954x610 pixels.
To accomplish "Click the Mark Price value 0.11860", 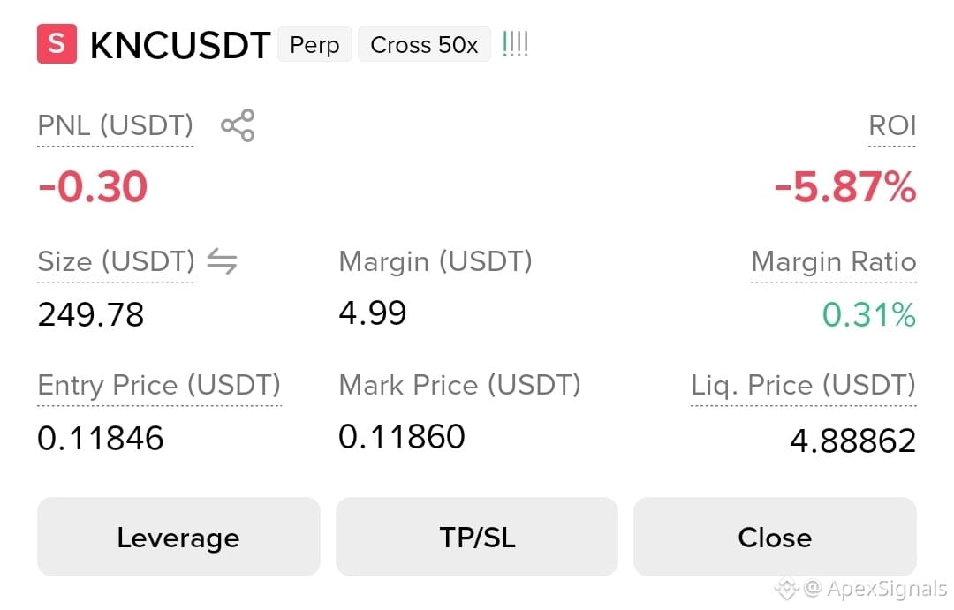I will point(402,437).
